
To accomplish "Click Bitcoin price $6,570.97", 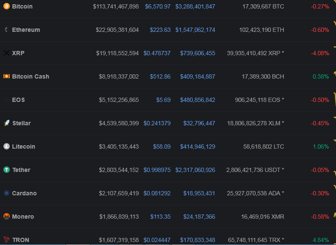I will pos(158,6).
